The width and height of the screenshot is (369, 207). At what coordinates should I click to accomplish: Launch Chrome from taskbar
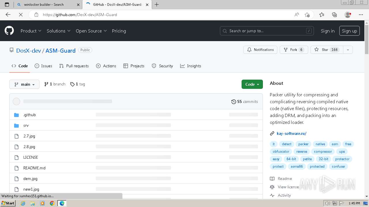pyautogui.click(x=52, y=203)
